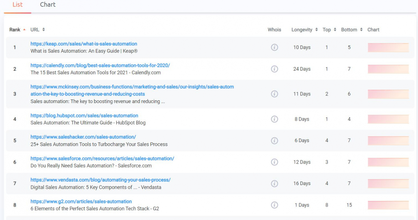Open Whois info for mckinsey.com row

[274, 94]
